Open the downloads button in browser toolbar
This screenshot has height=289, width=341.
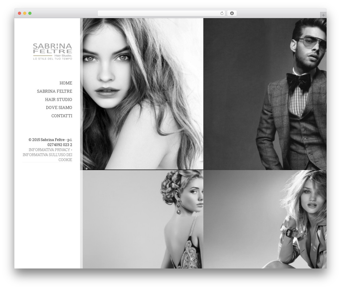point(232,13)
